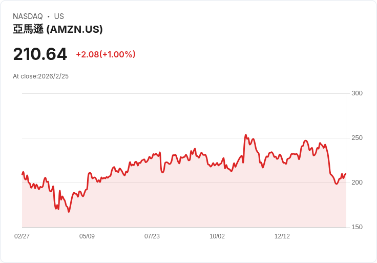Image resolution: width=377 pixels, height=263 pixels.
Task: Click the rightmost end of the price line
Action: (x=346, y=174)
